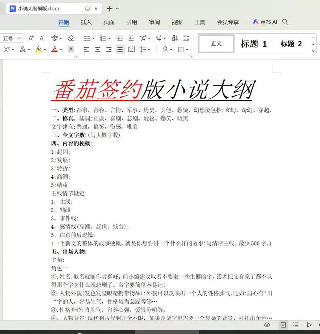Viewport: 320px width, 334px height.
Task: Apply the 正文 style
Action: [216, 44]
